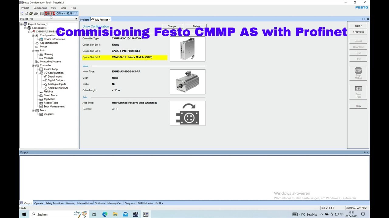This screenshot has height=218, width=389.
Task: Click the open project toolbar icon
Action: click(26, 14)
